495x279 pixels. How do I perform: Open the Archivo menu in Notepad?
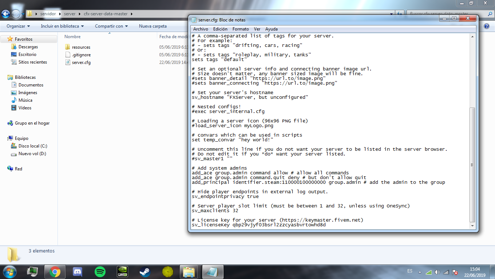pos(201,29)
